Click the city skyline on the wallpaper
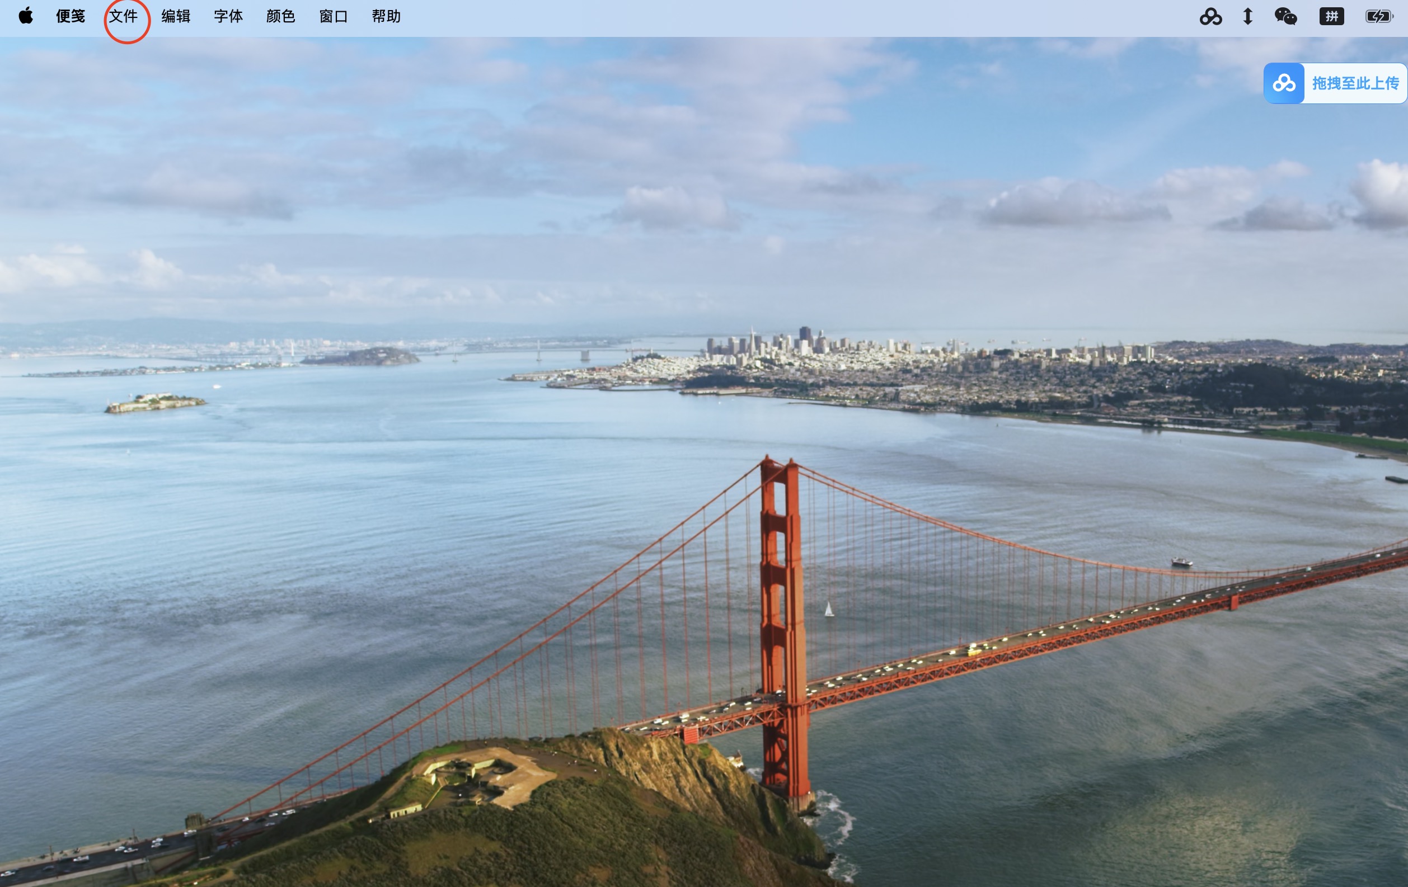The height and width of the screenshot is (887, 1408). (783, 345)
